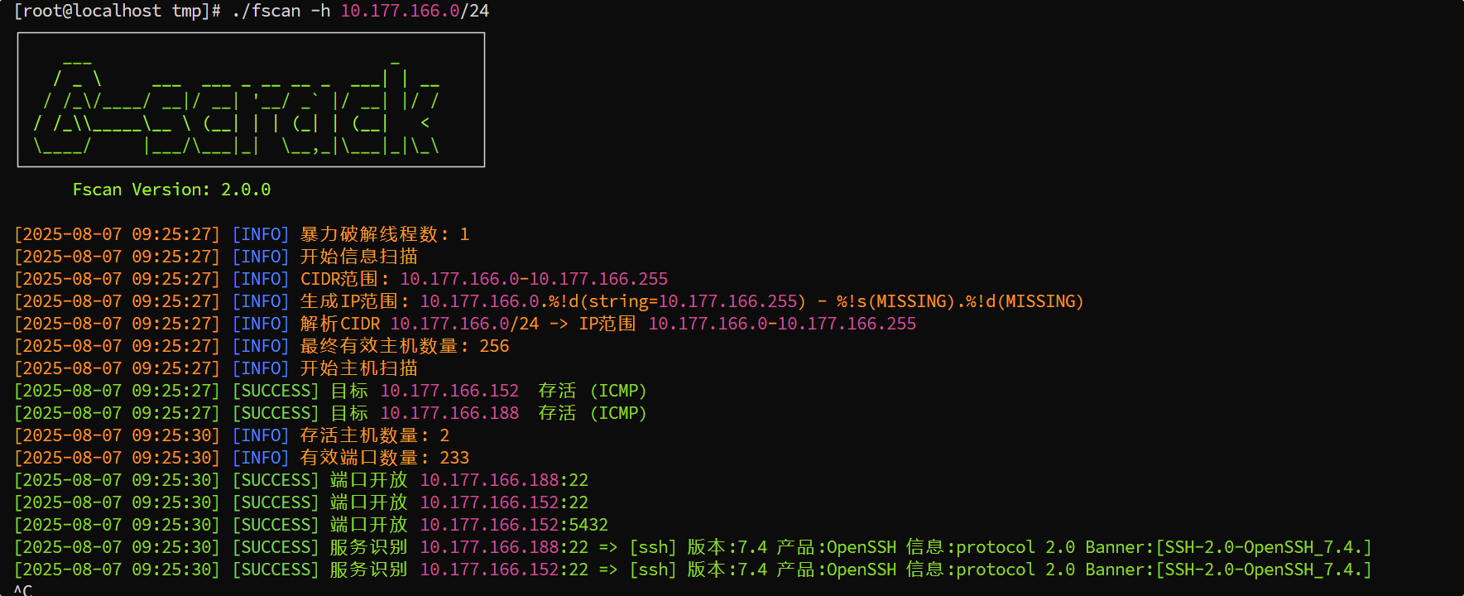Click the IP 10.177.166.152 in the ICMP alive line
The width and height of the screenshot is (1464, 596).
tap(449, 391)
